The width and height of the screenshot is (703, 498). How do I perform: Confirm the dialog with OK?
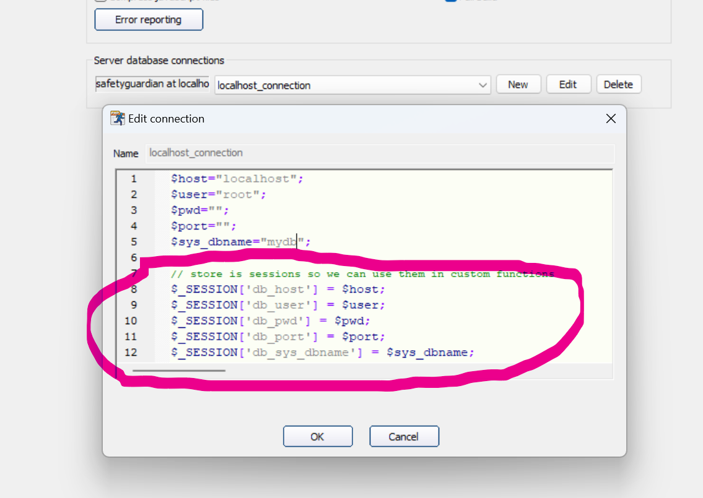[317, 437]
